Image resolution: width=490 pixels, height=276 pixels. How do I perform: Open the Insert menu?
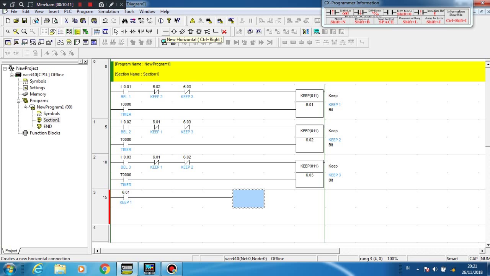(x=54, y=11)
